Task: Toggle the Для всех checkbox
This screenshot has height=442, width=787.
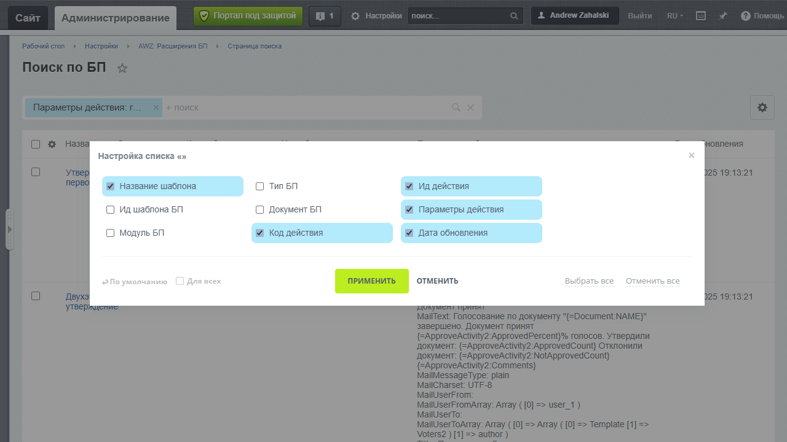Action: (180, 281)
